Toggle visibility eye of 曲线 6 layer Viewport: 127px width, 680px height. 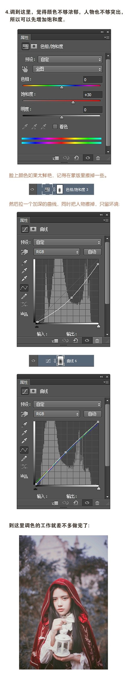click(33, 361)
